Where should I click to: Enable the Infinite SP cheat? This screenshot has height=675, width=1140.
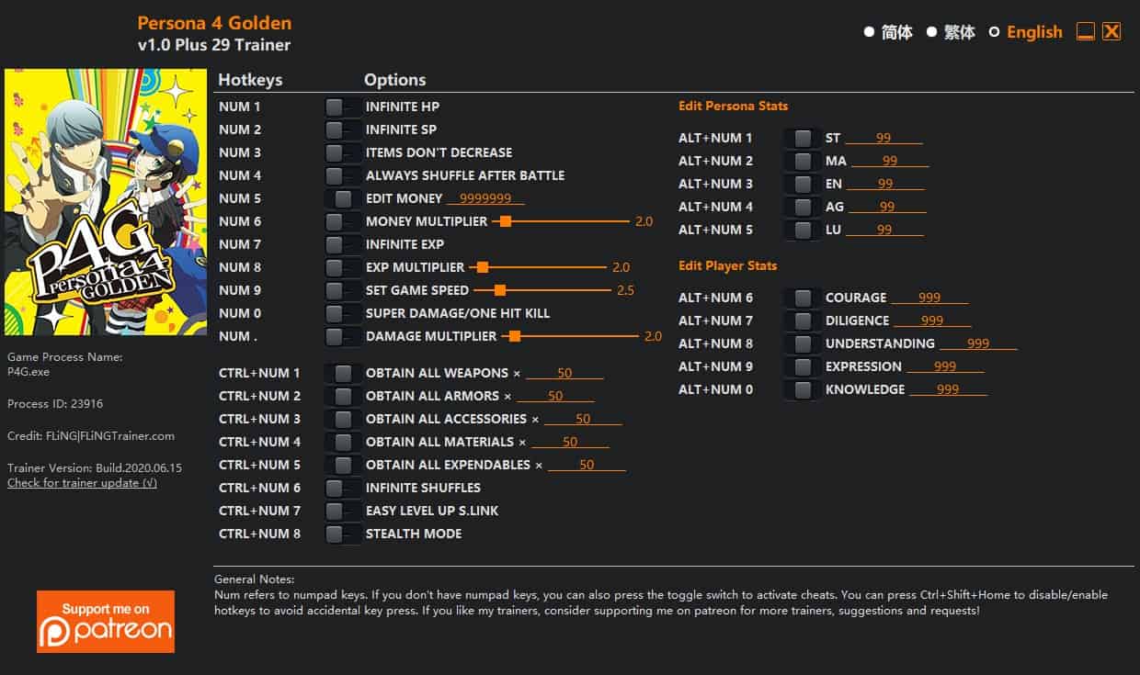pos(343,129)
